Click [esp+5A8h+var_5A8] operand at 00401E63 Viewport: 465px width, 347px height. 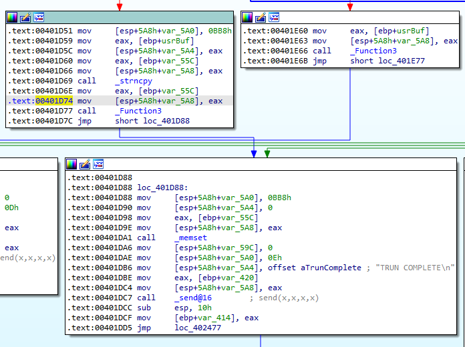(392, 41)
